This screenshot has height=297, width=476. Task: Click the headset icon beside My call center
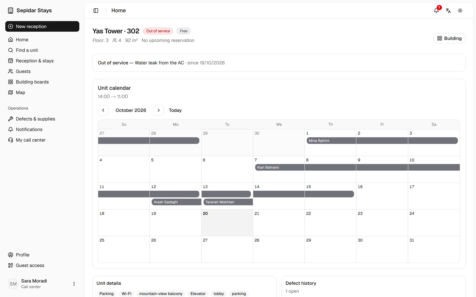[x=10, y=140]
